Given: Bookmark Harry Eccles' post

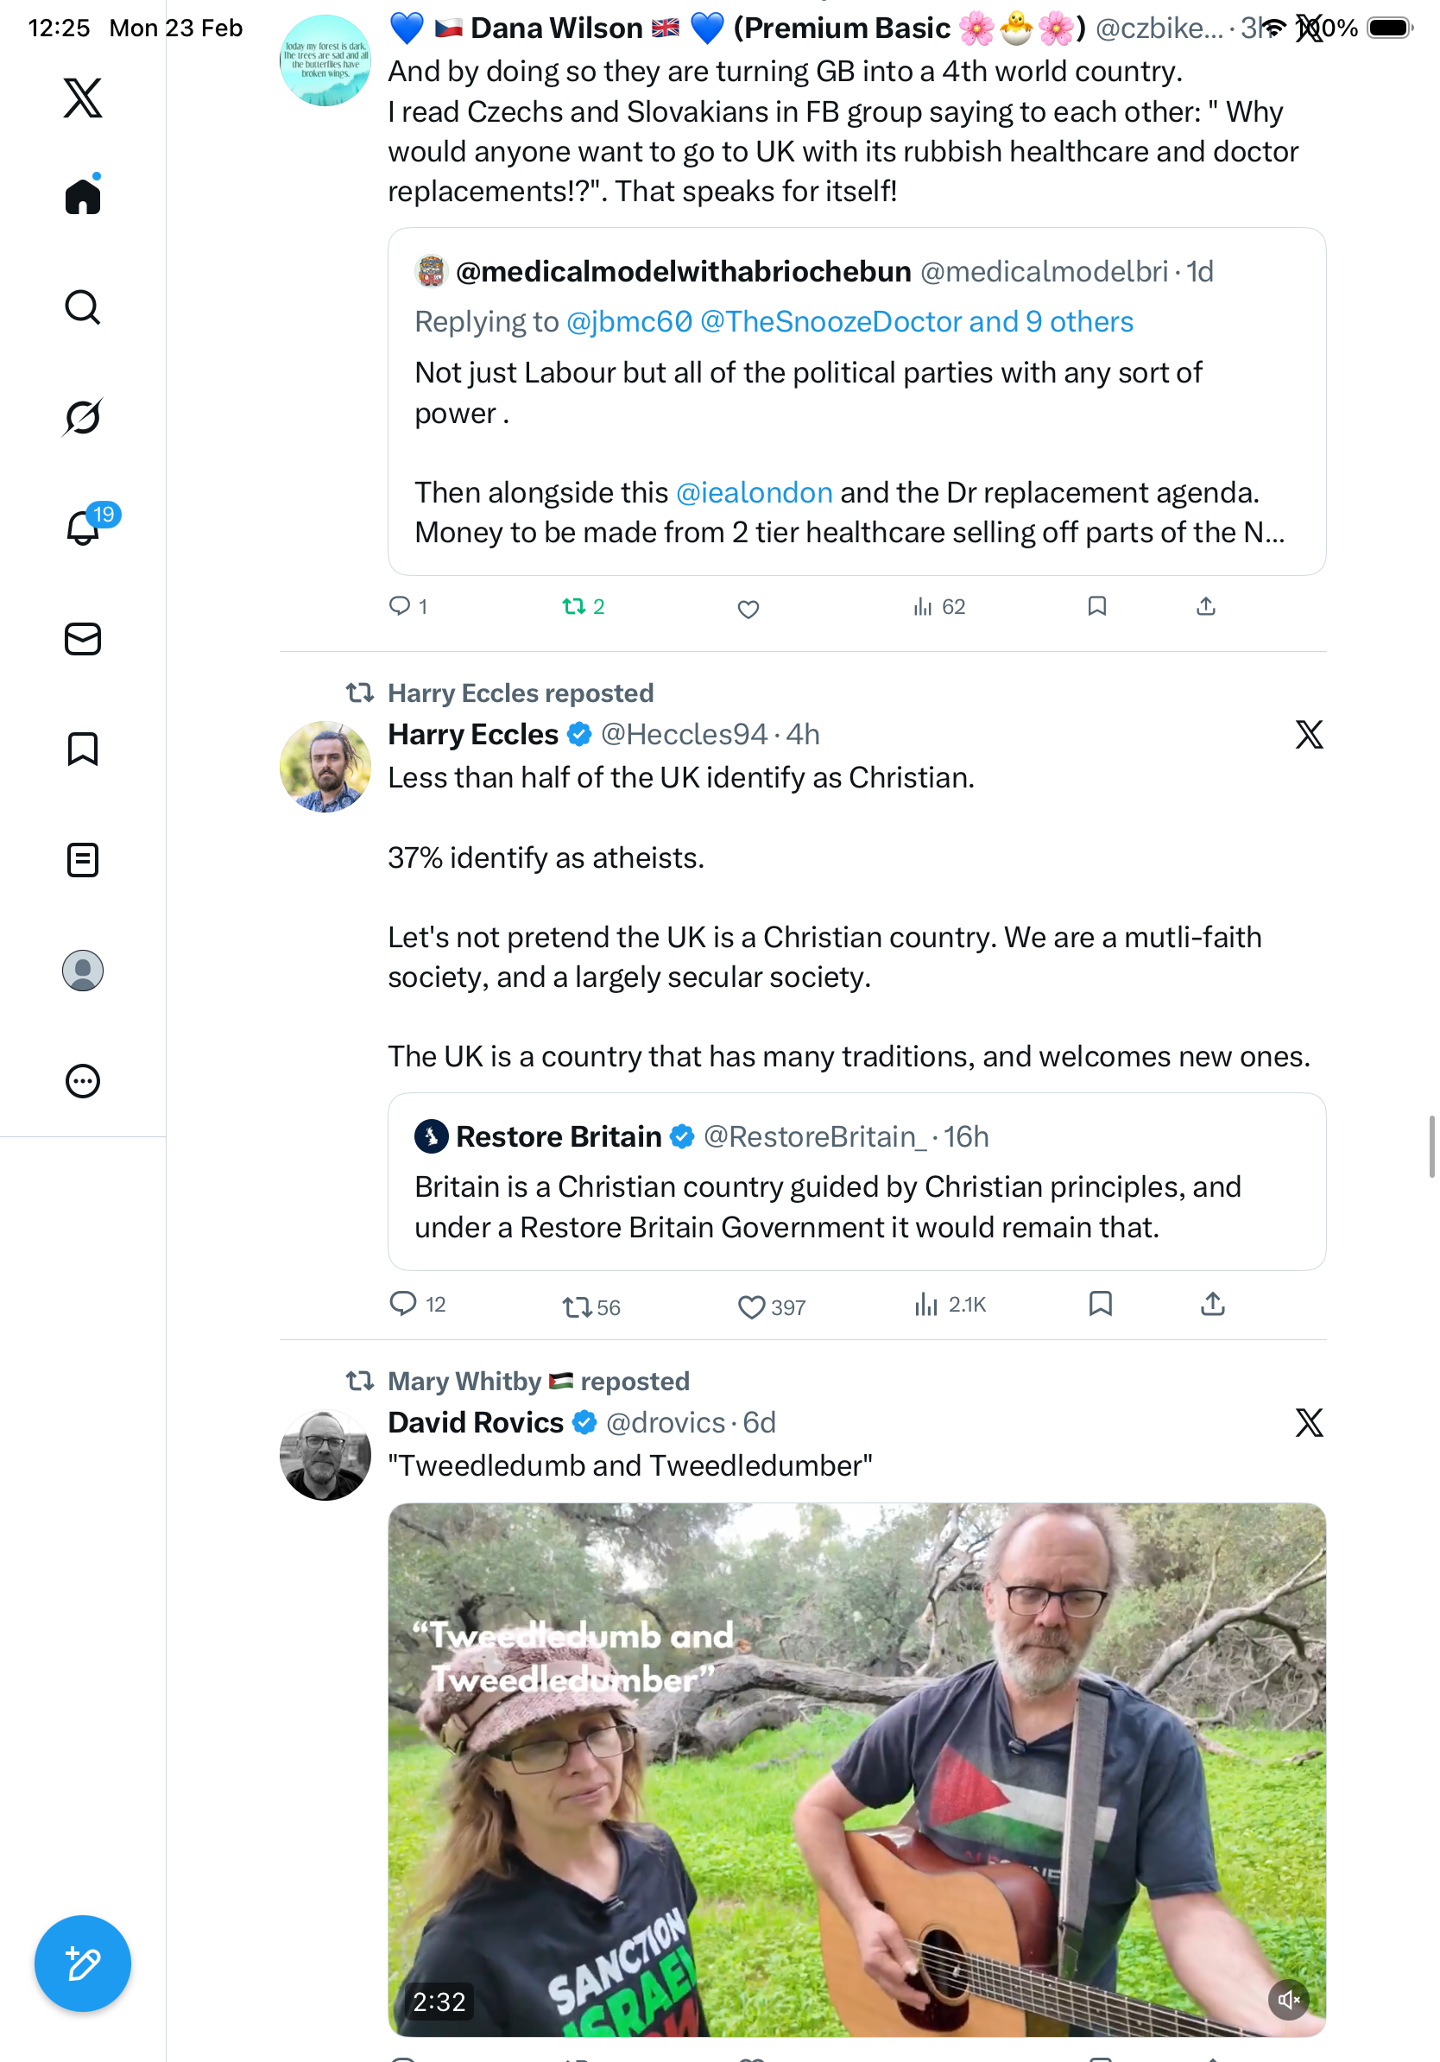Looking at the screenshot, I should 1100,1304.
